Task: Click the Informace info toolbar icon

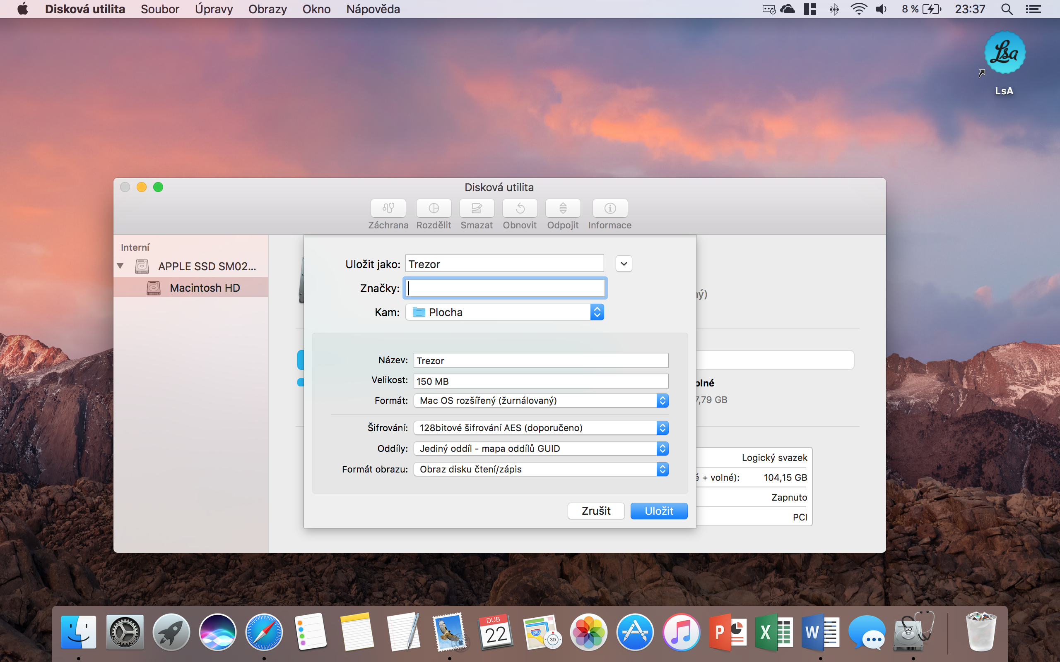Action: tap(610, 209)
